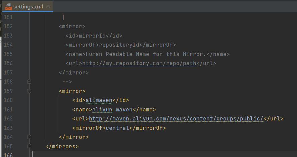Click the opening <mirror> tag on line 159

(72, 91)
